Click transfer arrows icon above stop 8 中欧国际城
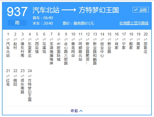 59,39
